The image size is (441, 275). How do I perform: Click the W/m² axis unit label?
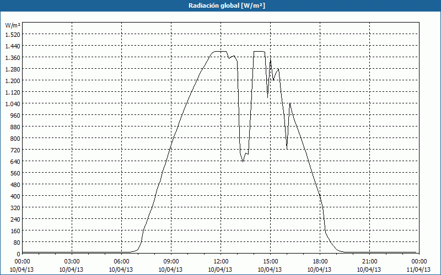(x=13, y=25)
